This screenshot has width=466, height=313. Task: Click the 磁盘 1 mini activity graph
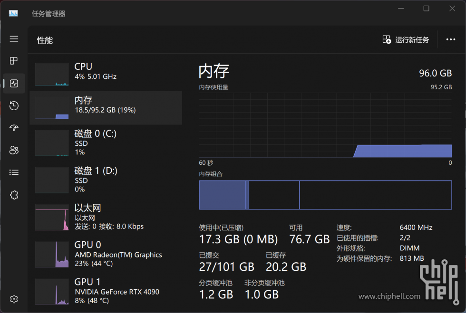click(52, 180)
